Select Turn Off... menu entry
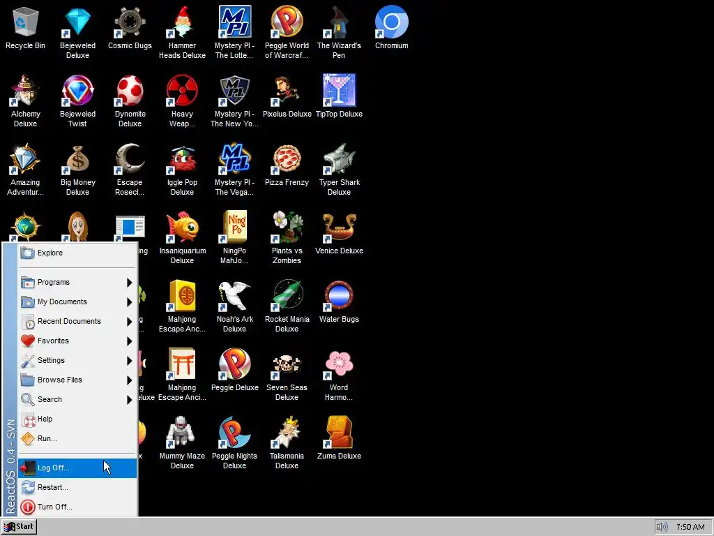The image size is (714, 536). (77, 507)
